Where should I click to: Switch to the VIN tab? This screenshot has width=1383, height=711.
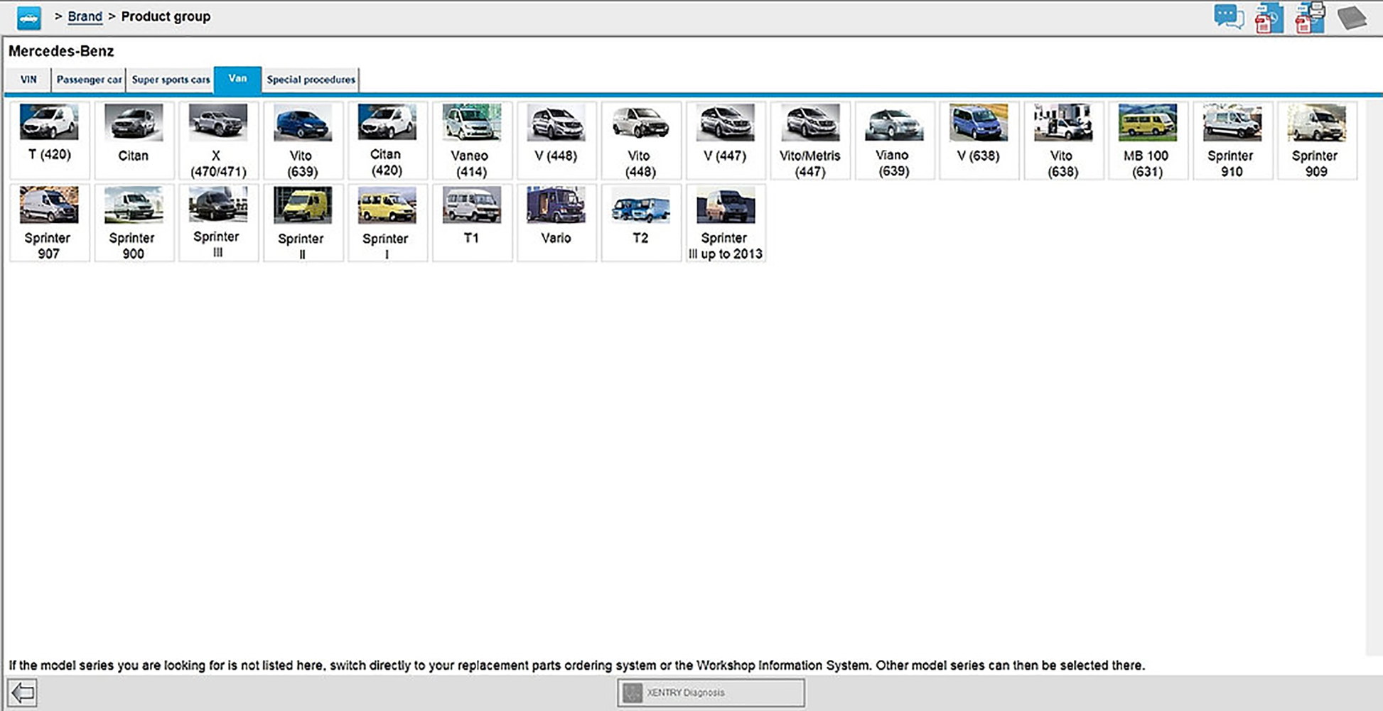28,80
